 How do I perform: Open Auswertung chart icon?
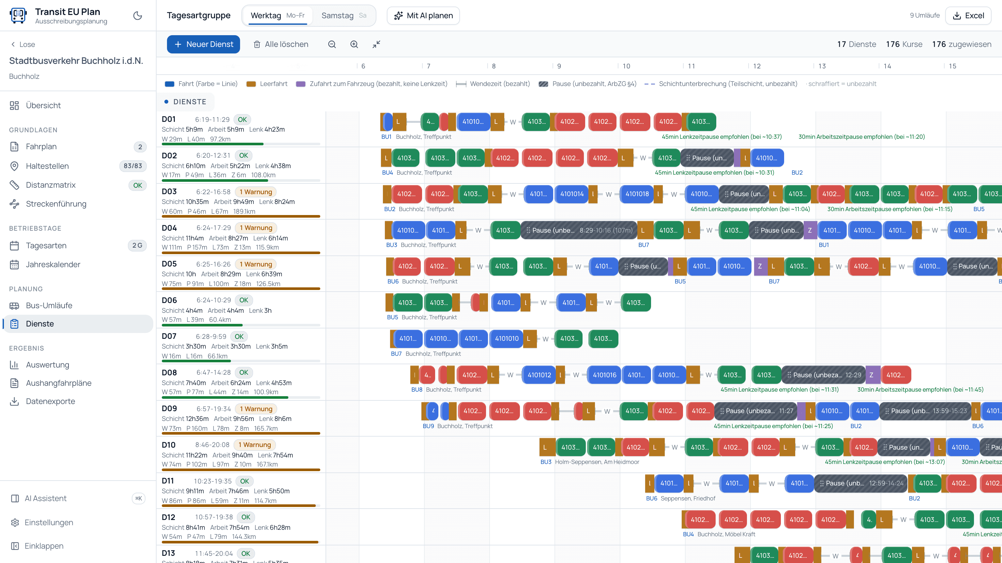[14, 365]
